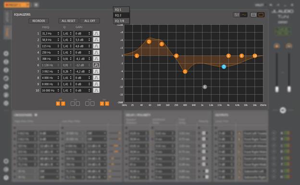
Task: Click the left master volume fader handle
Action: [276, 89]
